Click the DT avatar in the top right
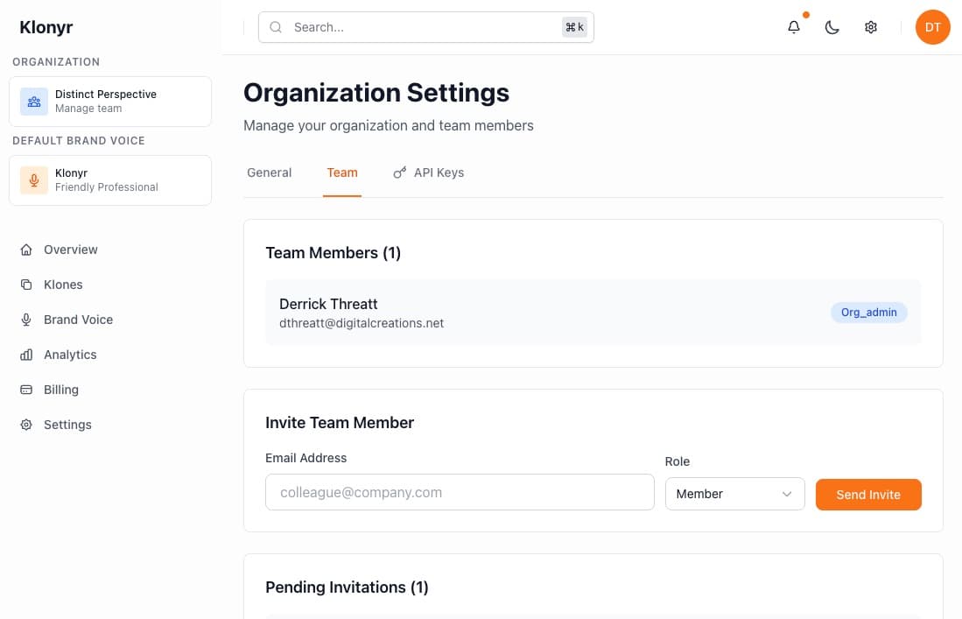This screenshot has height=619, width=962. (x=932, y=27)
